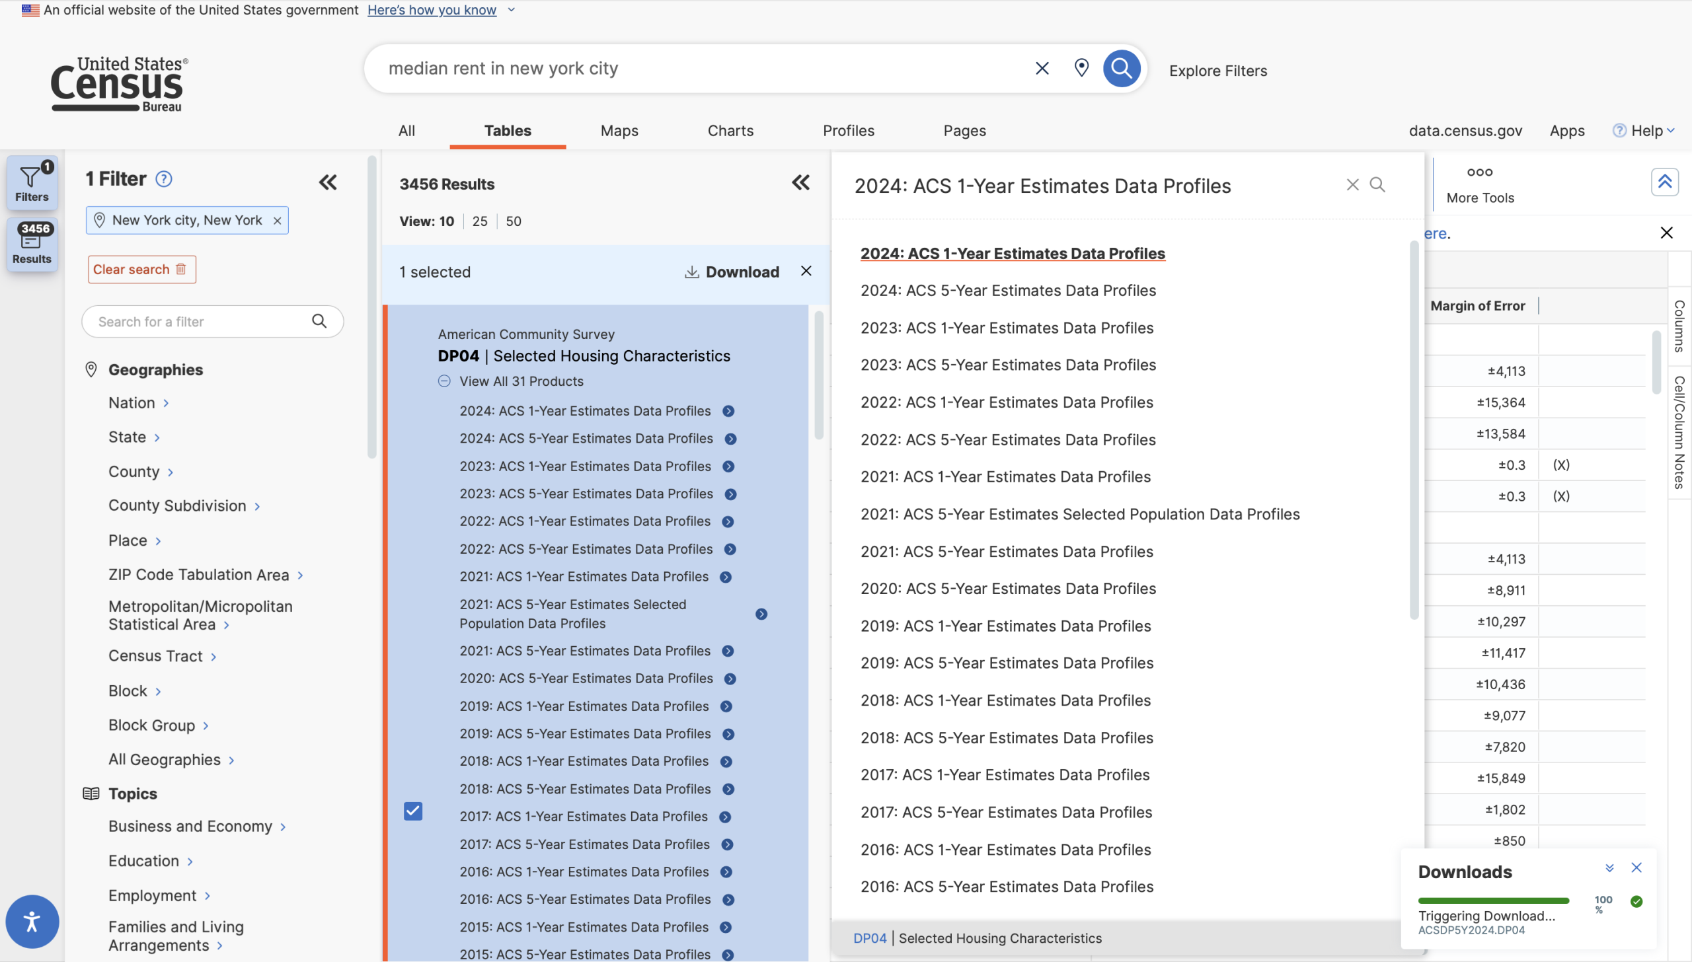The height and width of the screenshot is (962, 1692).
Task: Collapse the View All 31 Products list
Action: point(444,381)
